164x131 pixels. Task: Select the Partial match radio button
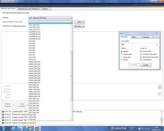[x=122, y=52]
